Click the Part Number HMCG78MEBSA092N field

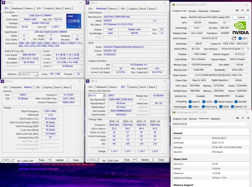[x=121, y=111]
